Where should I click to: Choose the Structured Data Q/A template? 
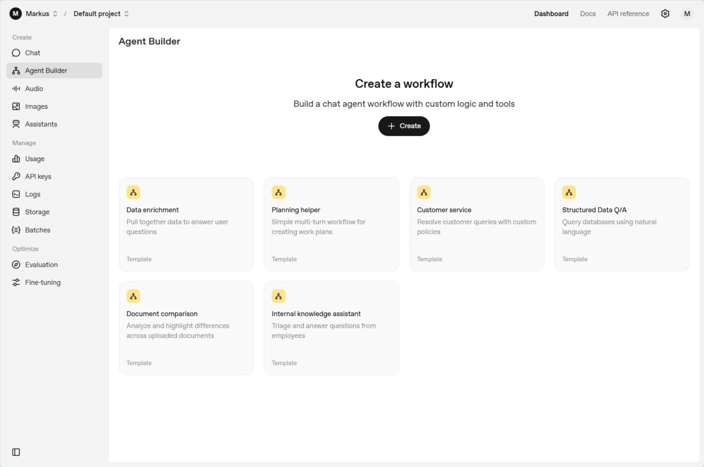[x=621, y=224]
